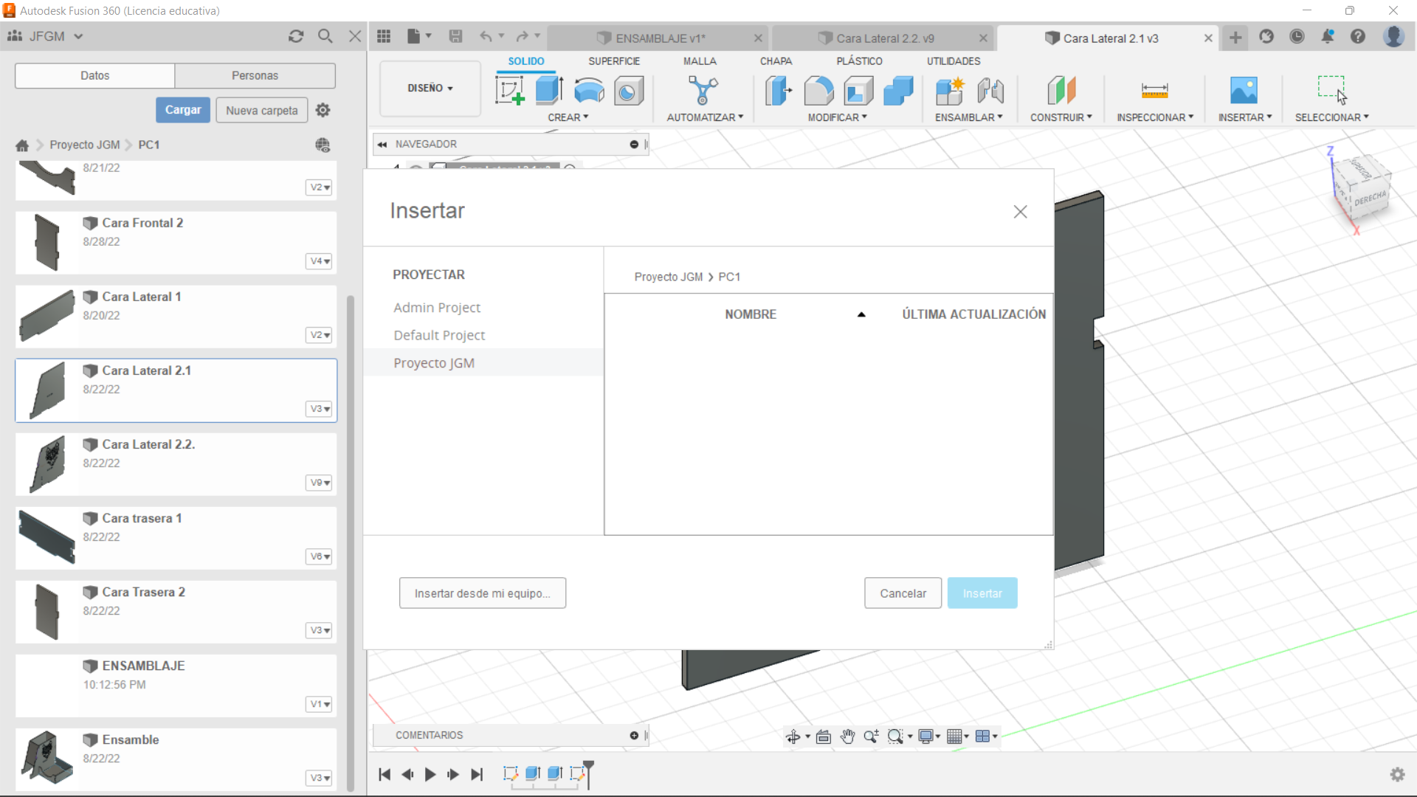Toggle the Comentarios panel pin dot
The height and width of the screenshot is (797, 1417).
click(x=634, y=735)
